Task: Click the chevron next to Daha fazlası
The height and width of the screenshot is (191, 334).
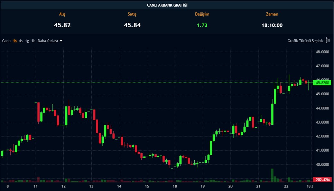Action: point(61,40)
